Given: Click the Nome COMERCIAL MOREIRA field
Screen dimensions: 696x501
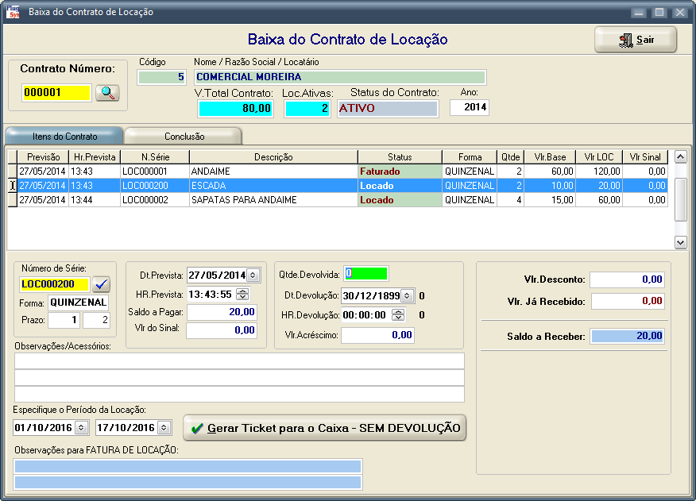Looking at the screenshot, I should click(x=340, y=77).
